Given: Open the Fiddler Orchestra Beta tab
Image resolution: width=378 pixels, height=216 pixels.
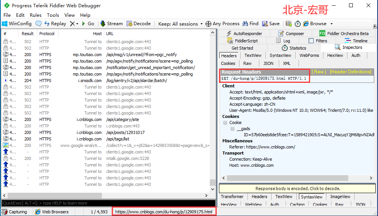Looking at the screenshot, I should coord(344,34).
